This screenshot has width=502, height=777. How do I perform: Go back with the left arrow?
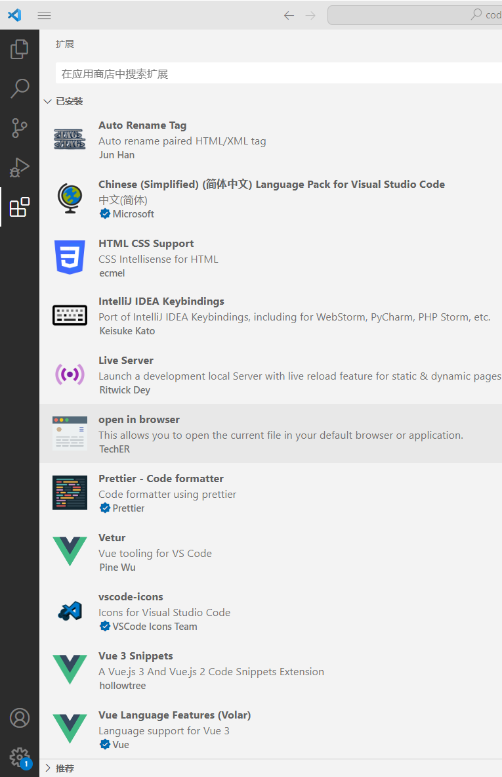coord(289,15)
